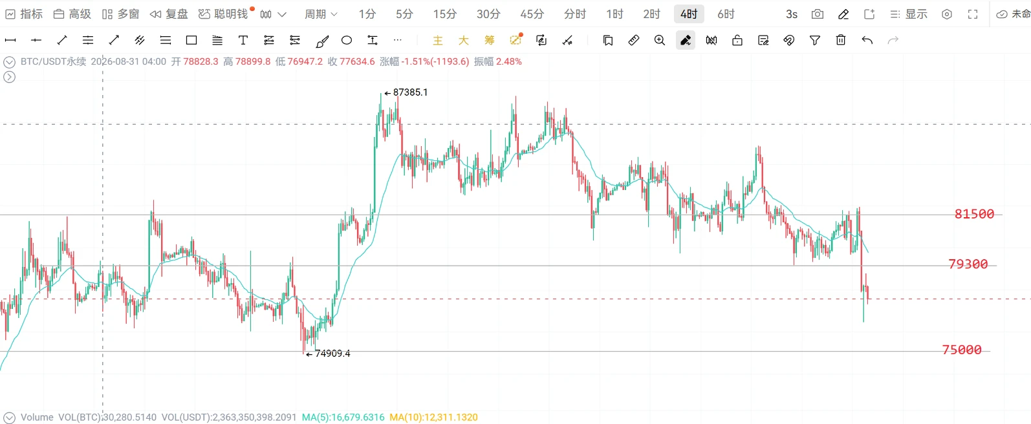The width and height of the screenshot is (1031, 424).
Task: Choose the ellipse drawing tool
Action: coord(347,40)
